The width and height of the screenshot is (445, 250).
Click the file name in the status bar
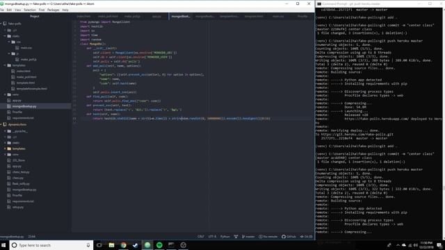(12, 236)
